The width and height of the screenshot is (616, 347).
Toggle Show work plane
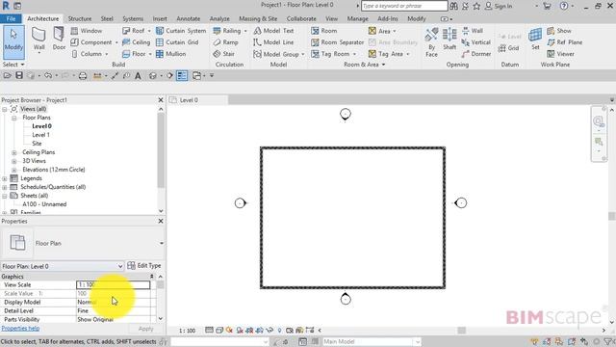pos(559,31)
